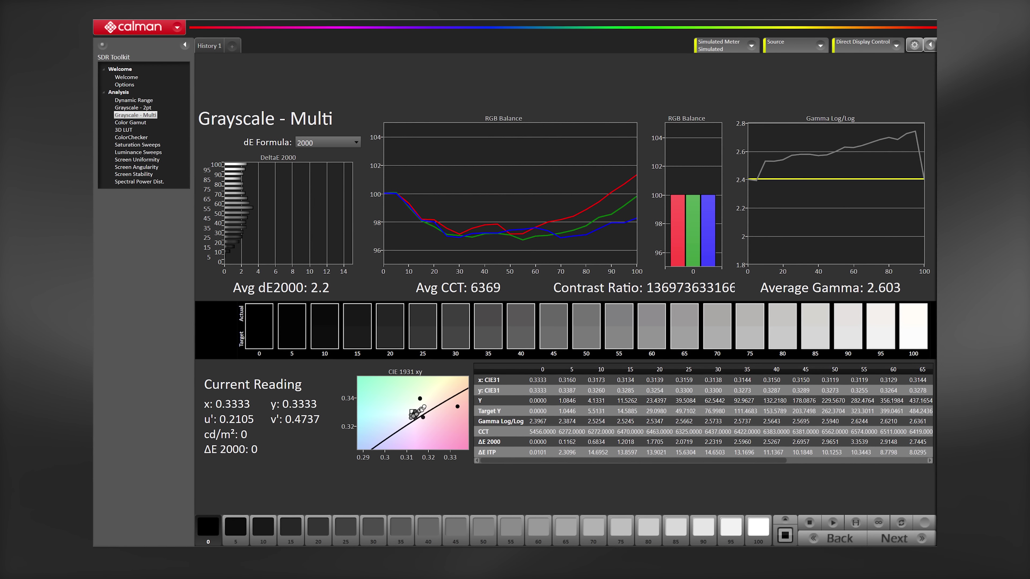Screen dimensions: 1030x579
Task: Select the 25 percent gray pattern swatch
Action: [x=345, y=530]
